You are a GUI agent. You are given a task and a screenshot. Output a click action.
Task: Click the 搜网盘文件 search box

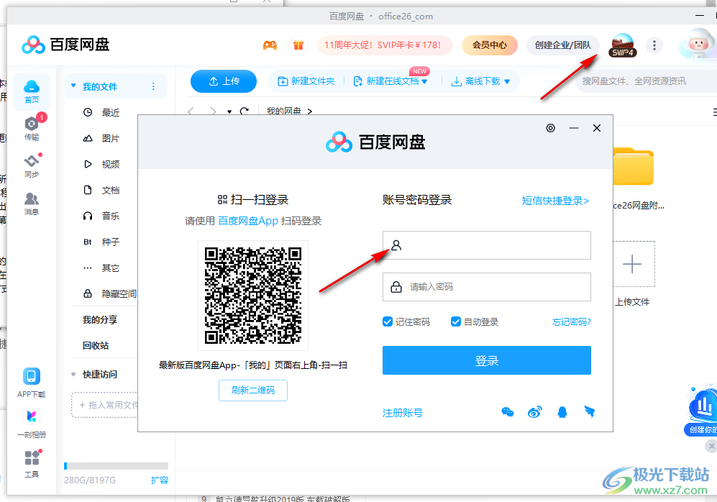[646, 81]
